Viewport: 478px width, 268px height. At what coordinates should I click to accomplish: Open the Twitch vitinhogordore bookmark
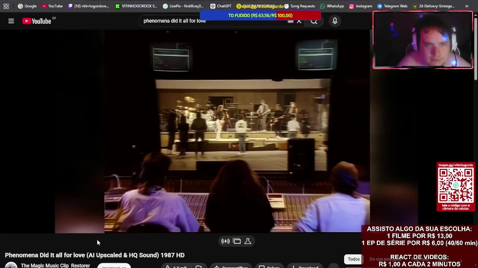89,6
